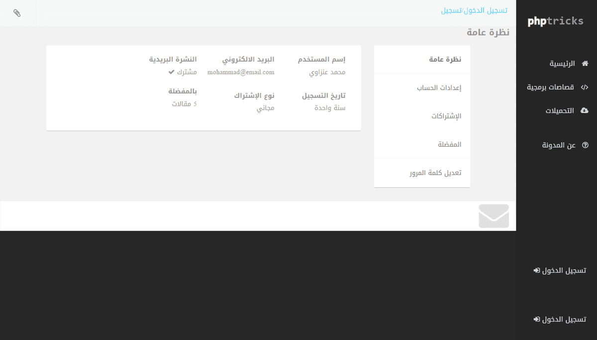Screen dimensions: 597x340
Task: Click the question mark icon beside عن المدونة
Action: coord(585,145)
